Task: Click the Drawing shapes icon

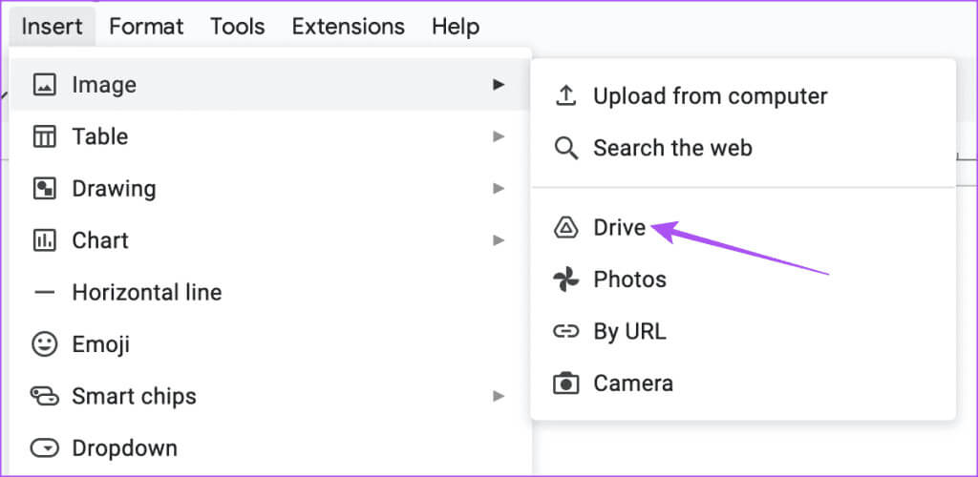Action: [45, 188]
